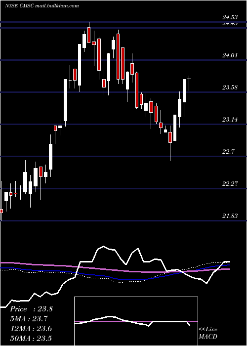Select the 24.01 price level label
Screen dimensions: 247x346
point(230,55)
